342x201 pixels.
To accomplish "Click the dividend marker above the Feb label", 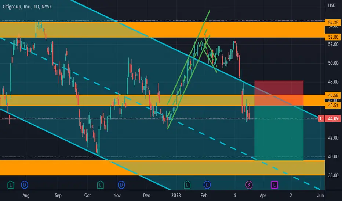I will coord(207,185).
